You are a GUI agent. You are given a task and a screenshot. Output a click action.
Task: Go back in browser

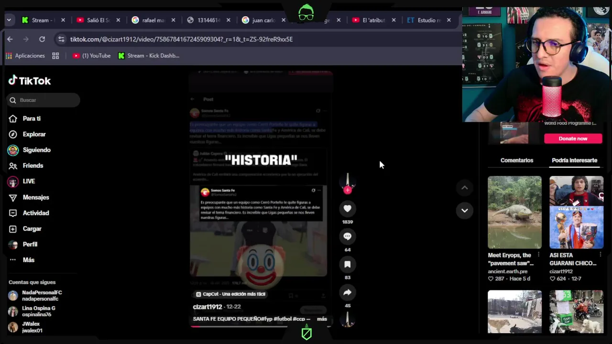(10, 39)
